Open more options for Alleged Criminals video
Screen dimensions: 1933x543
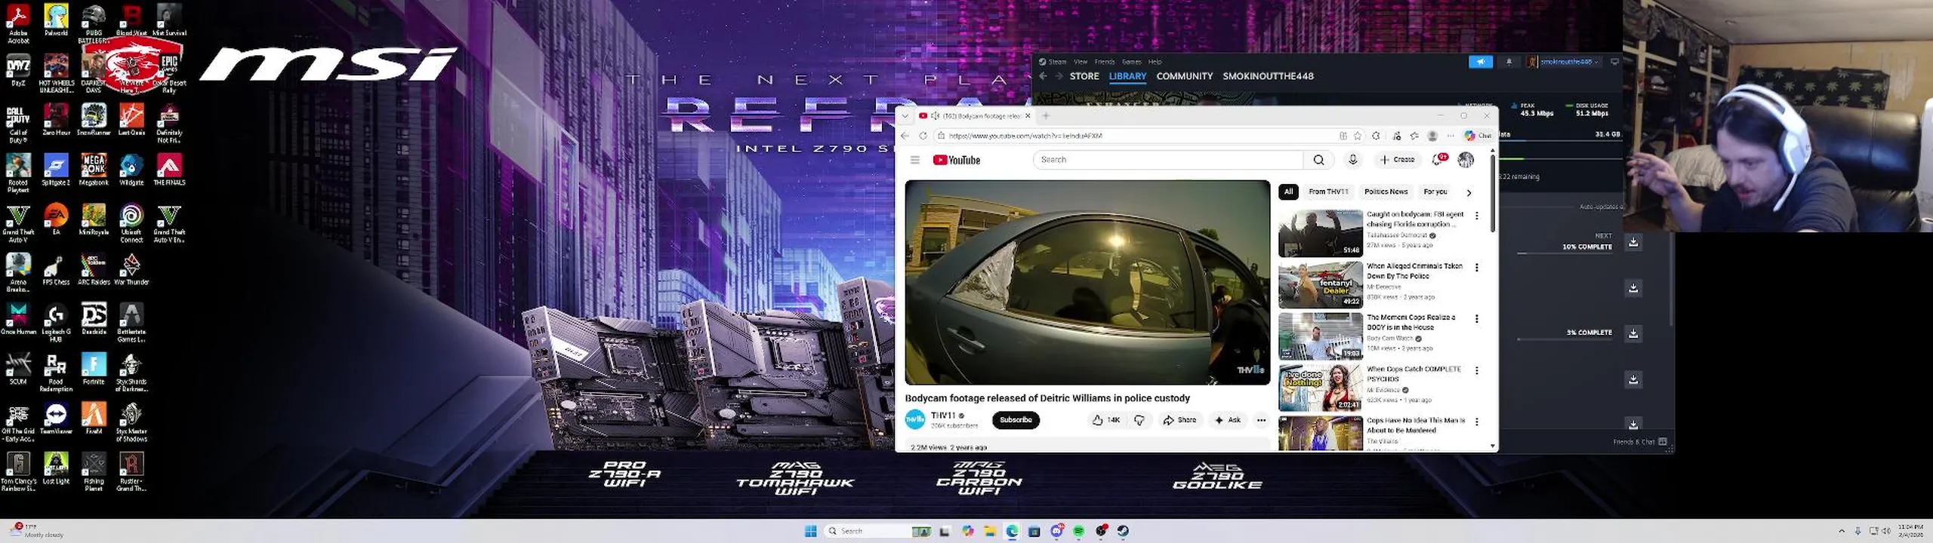pos(1477,268)
